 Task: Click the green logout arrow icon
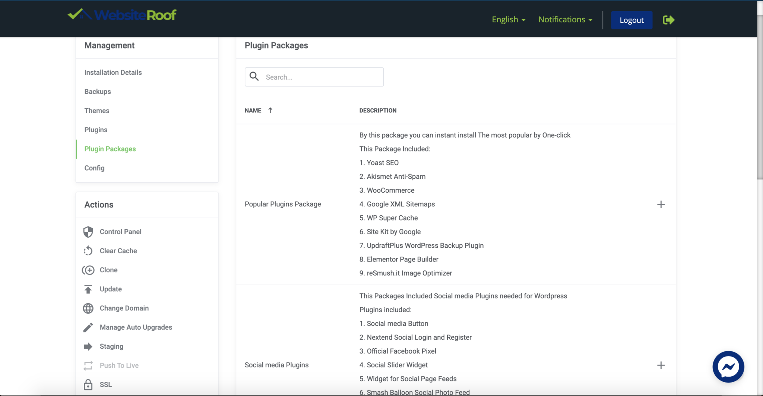click(668, 20)
